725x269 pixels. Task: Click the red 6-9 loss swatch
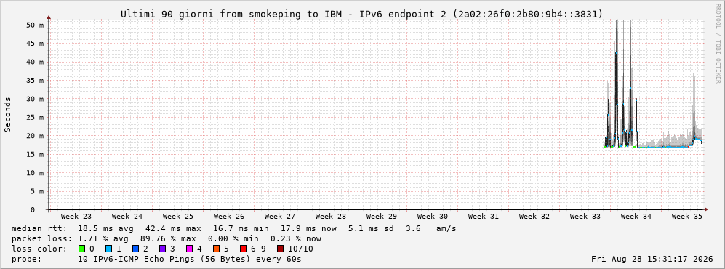point(243,249)
